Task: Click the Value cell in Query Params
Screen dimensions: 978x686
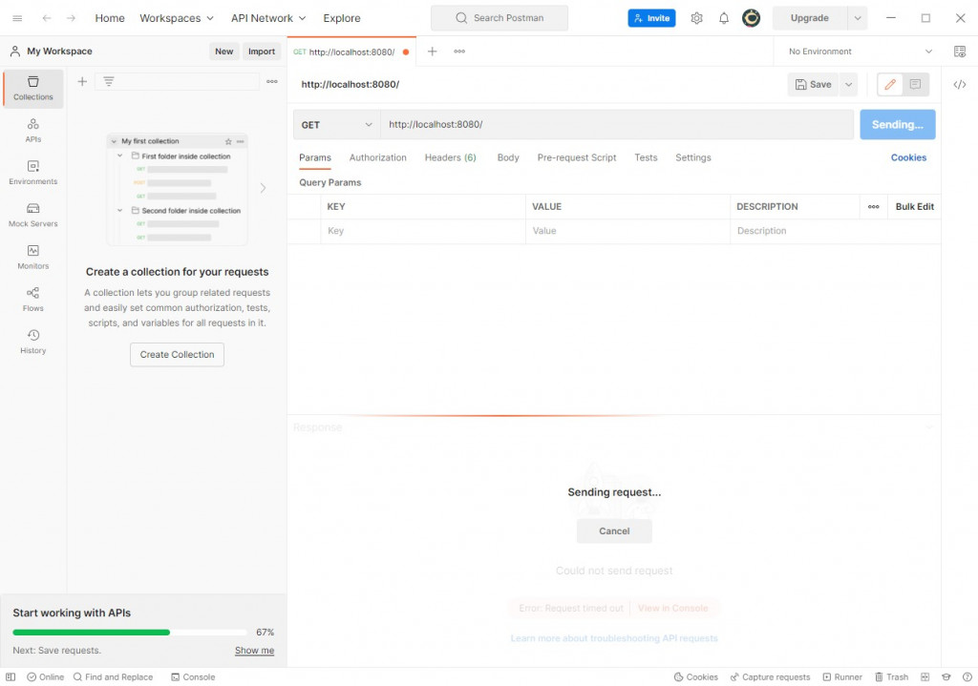Action: [627, 231]
